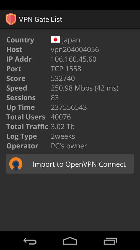Tap the Android home navigation icon
140x250 pixels.
pos(70,241)
